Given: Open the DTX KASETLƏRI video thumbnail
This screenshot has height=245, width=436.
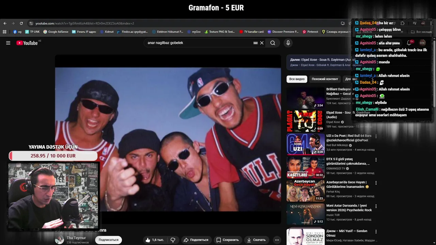Looking at the screenshot, I should click(x=306, y=167).
